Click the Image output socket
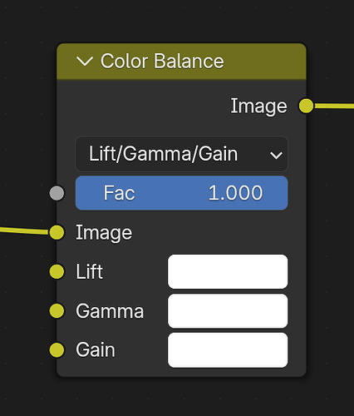This screenshot has width=354, height=416. click(306, 106)
